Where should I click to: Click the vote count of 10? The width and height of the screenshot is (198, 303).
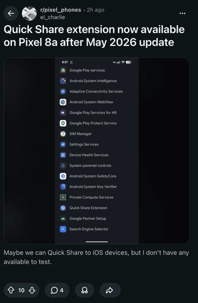point(21,290)
